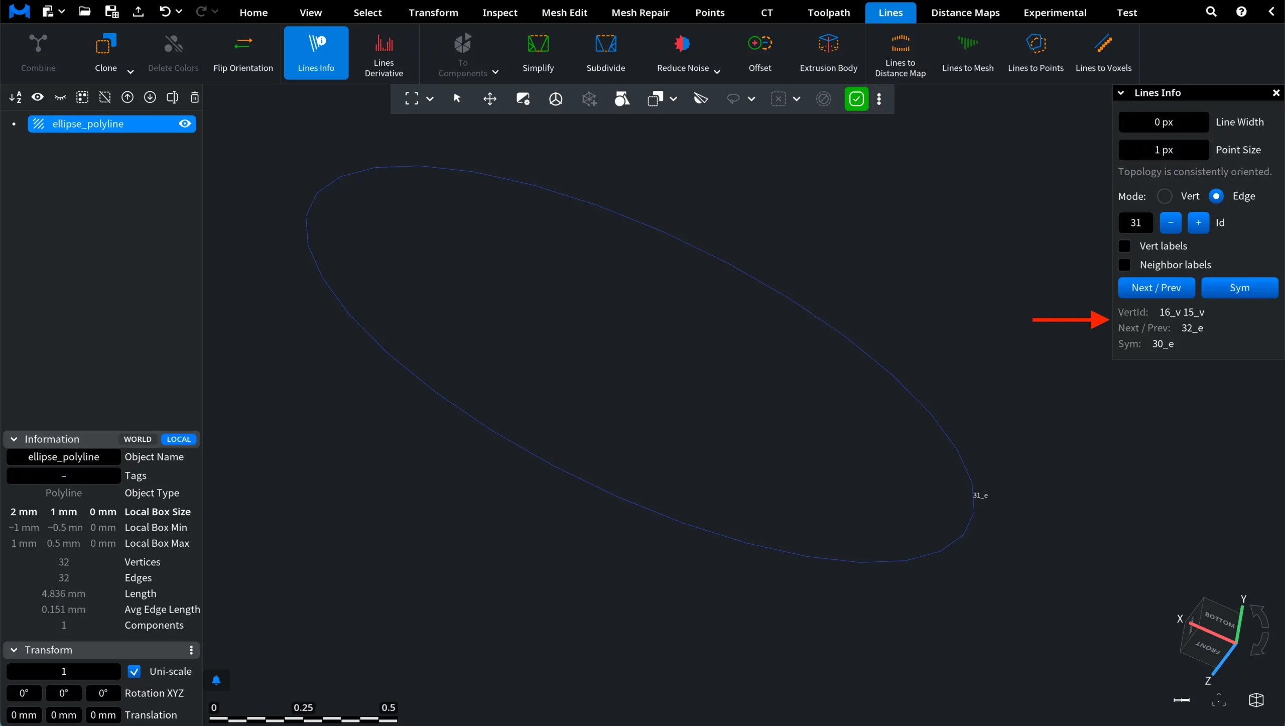This screenshot has height=726, width=1285.
Task: Click the Sym button
Action: pos(1239,288)
